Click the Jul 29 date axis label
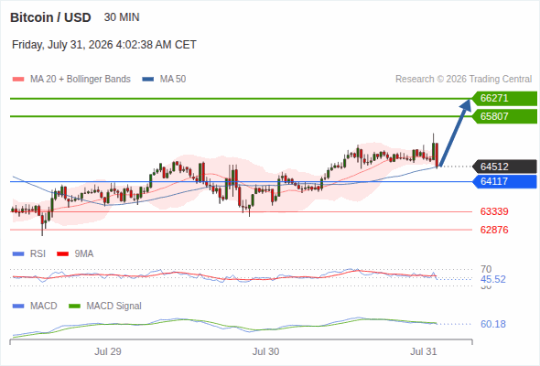Image resolution: width=540 pixels, height=366 pixels. (x=108, y=351)
